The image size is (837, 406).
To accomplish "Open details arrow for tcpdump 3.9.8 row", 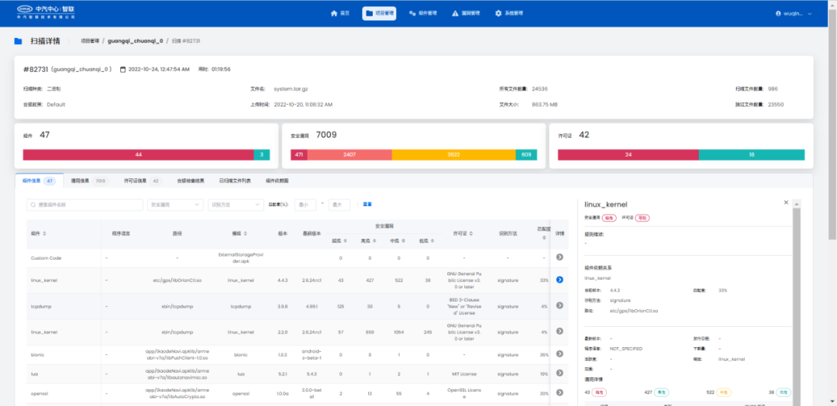I will pos(560,305).
